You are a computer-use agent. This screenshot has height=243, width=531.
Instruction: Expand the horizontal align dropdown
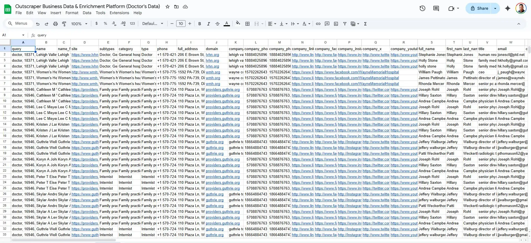(272, 24)
